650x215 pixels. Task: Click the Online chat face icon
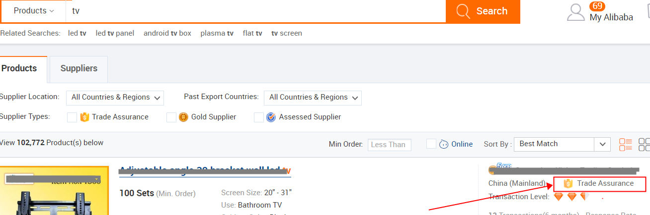444,144
